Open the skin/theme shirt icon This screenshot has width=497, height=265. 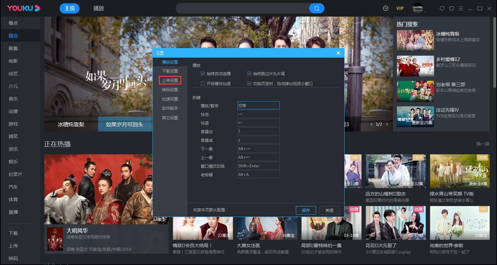coord(451,8)
